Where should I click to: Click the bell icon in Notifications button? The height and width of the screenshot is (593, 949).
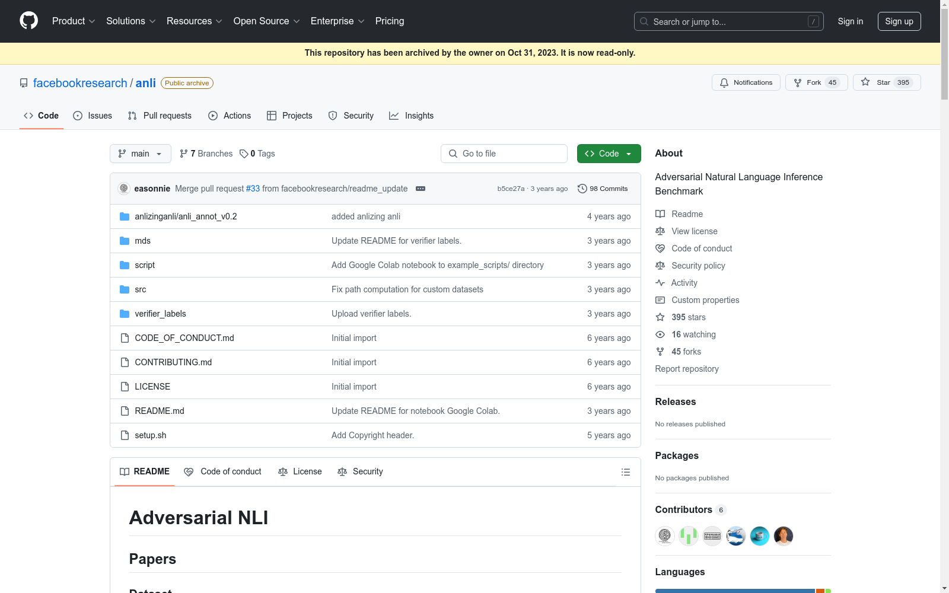pyautogui.click(x=724, y=82)
